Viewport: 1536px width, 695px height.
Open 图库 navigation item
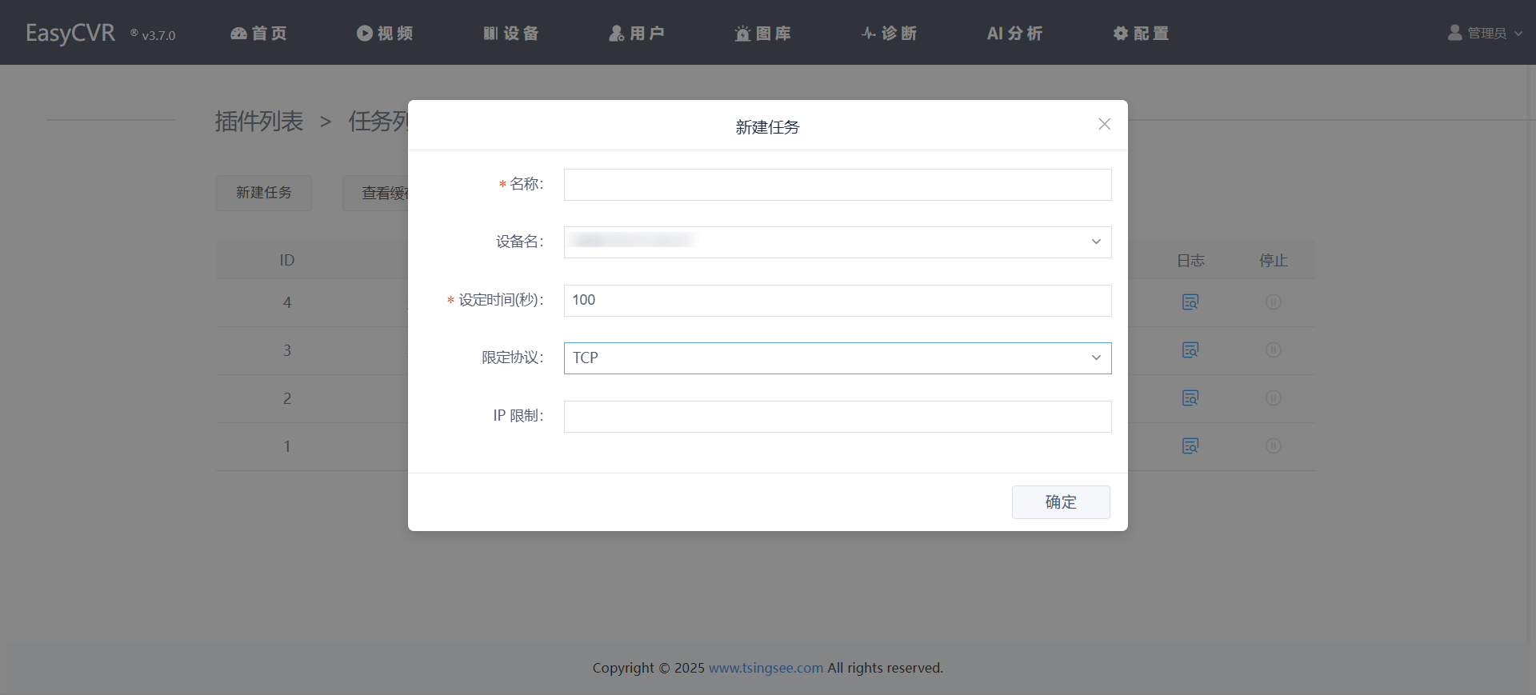tap(763, 34)
